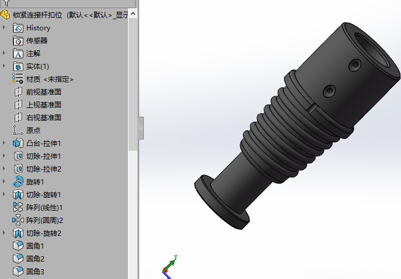Click the feature tree scroll-up arrow
401x279 pixels.
(x=133, y=14)
